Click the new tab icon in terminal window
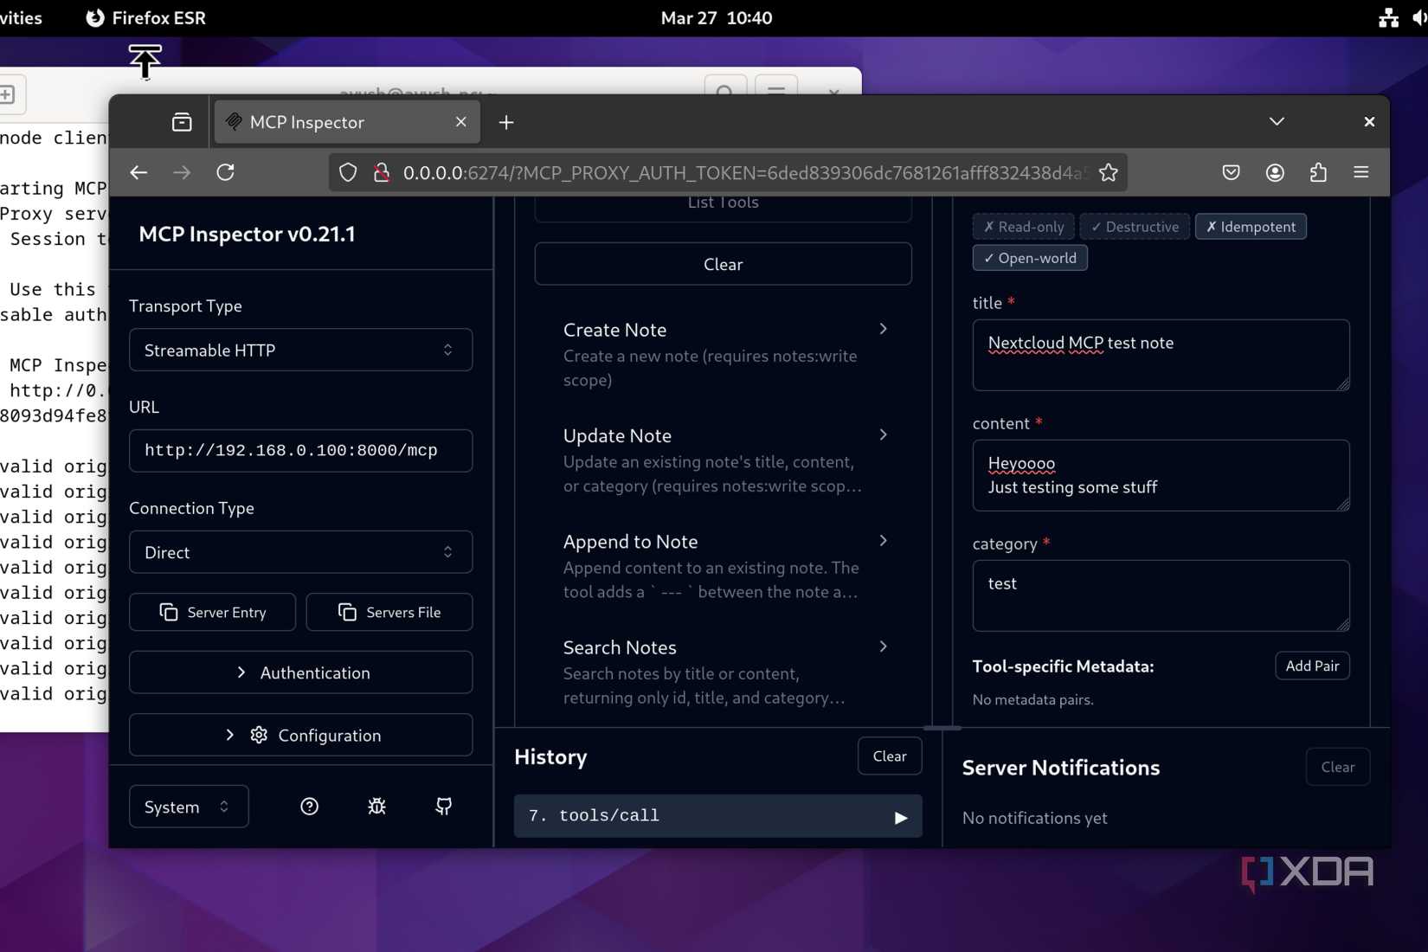Image resolution: width=1428 pixels, height=952 pixels. tap(7, 94)
